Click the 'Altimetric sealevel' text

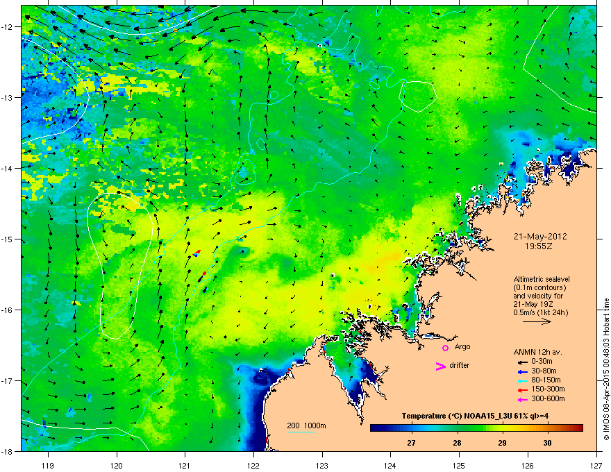(542, 279)
